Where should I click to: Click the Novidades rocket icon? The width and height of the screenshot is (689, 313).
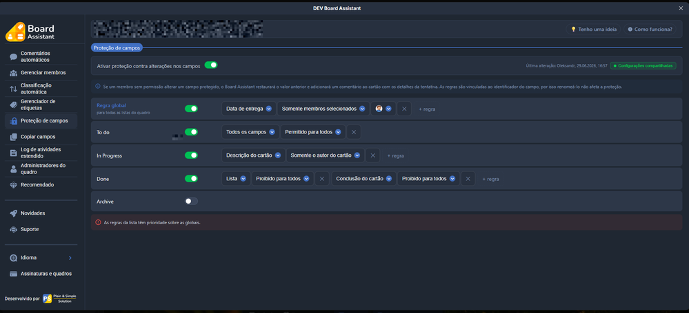(14, 213)
